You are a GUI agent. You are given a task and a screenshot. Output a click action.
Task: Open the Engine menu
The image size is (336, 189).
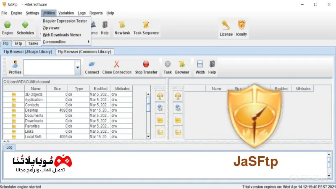pos(16,13)
